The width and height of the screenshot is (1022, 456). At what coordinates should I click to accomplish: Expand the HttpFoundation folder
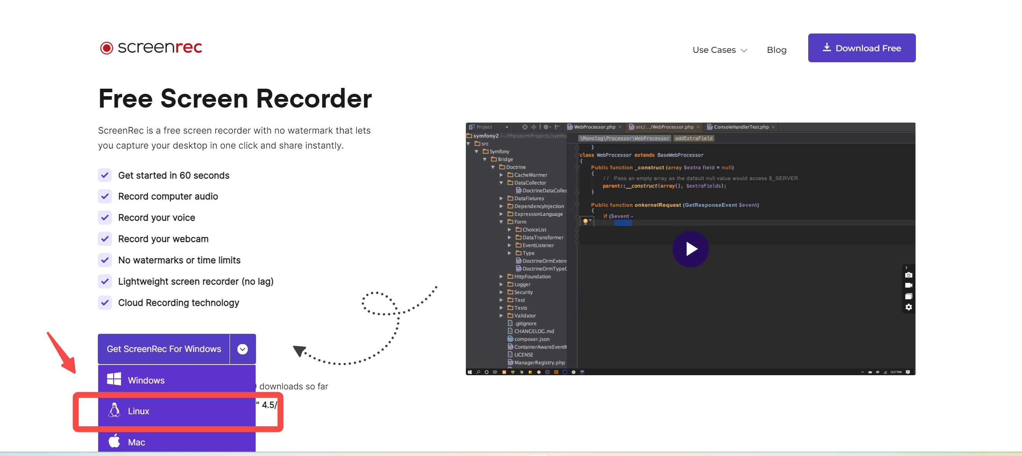(x=501, y=277)
